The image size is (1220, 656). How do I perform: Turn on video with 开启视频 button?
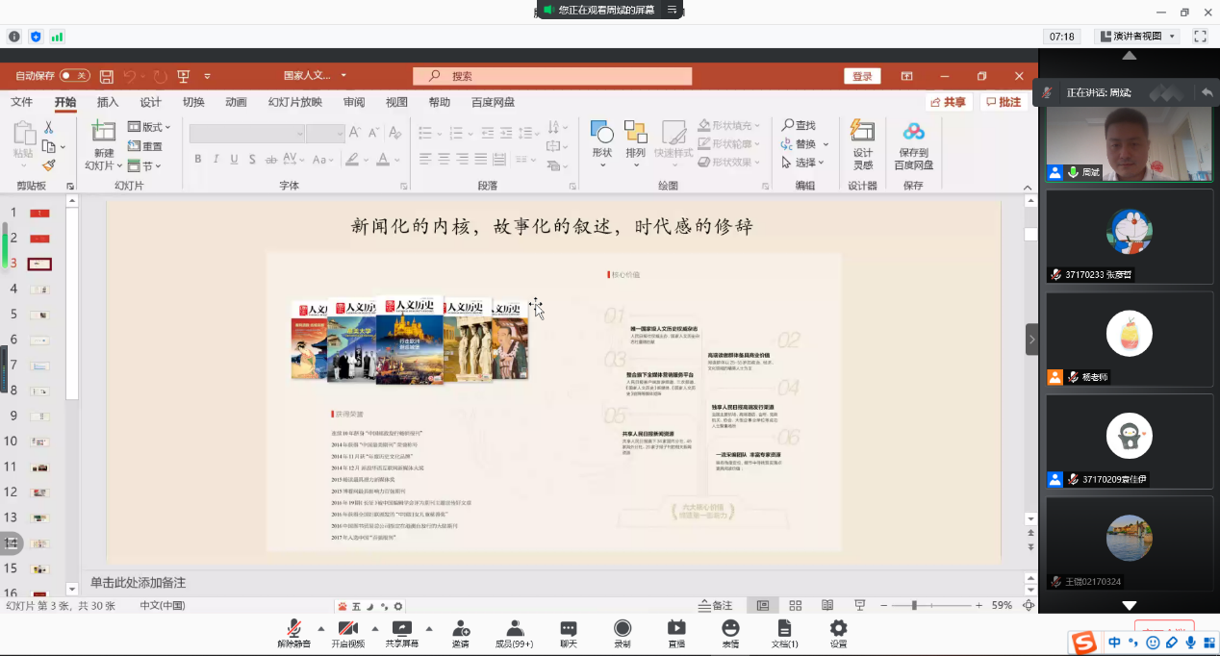click(x=347, y=630)
